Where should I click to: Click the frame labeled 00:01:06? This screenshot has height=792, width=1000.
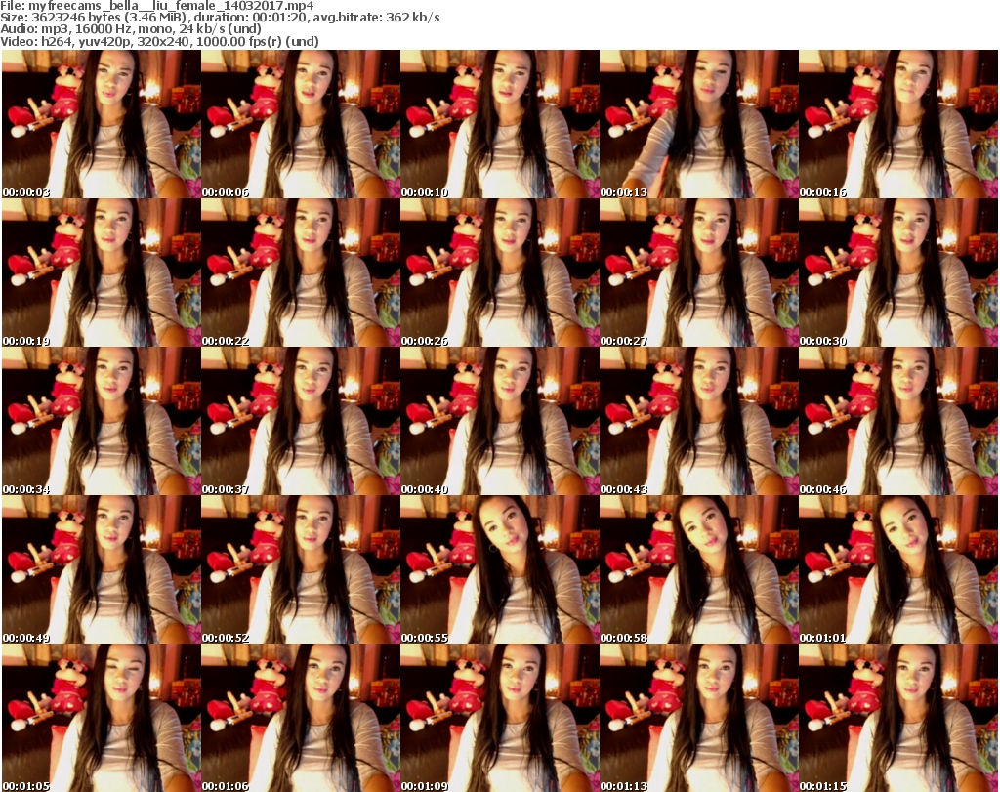click(301, 718)
